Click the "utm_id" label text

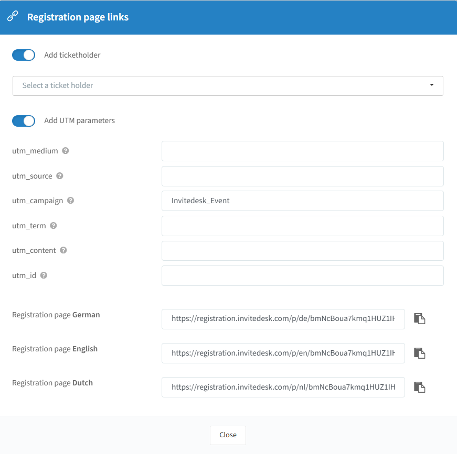tap(24, 275)
